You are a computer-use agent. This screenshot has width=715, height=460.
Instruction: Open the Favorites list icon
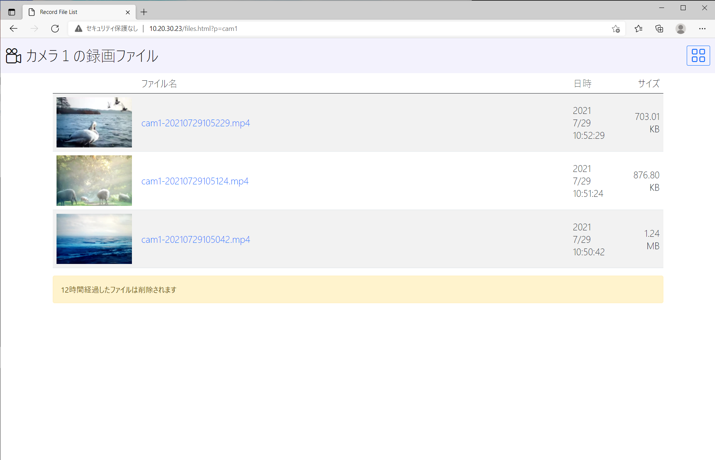click(638, 29)
